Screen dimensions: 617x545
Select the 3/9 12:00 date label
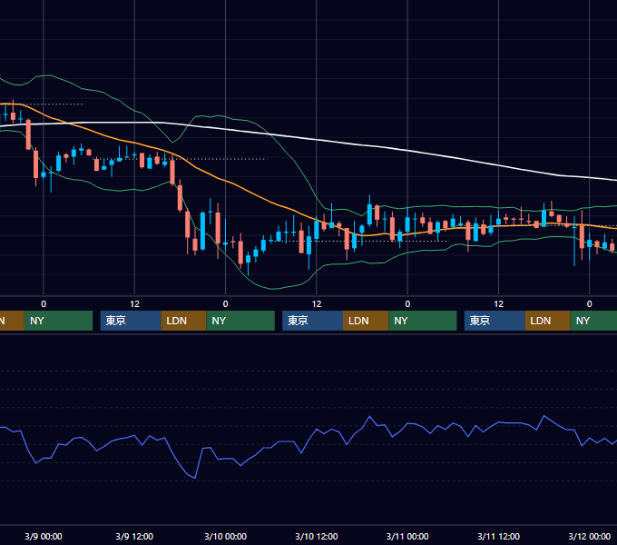tap(134, 536)
